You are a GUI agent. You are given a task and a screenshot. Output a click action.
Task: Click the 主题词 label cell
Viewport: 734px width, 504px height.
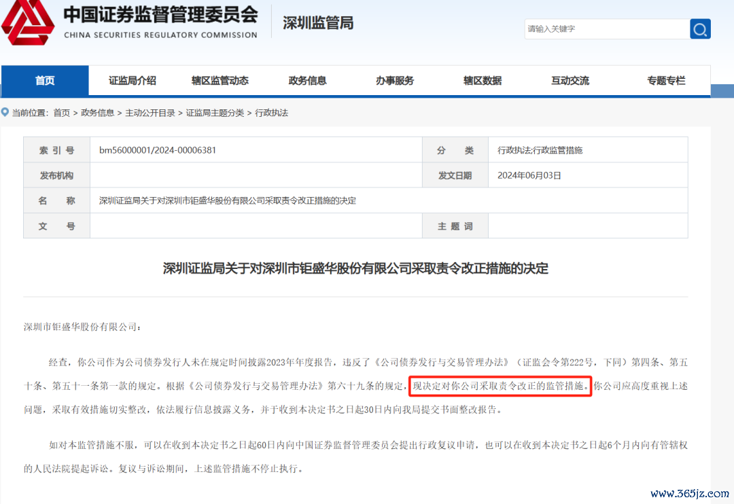455,226
